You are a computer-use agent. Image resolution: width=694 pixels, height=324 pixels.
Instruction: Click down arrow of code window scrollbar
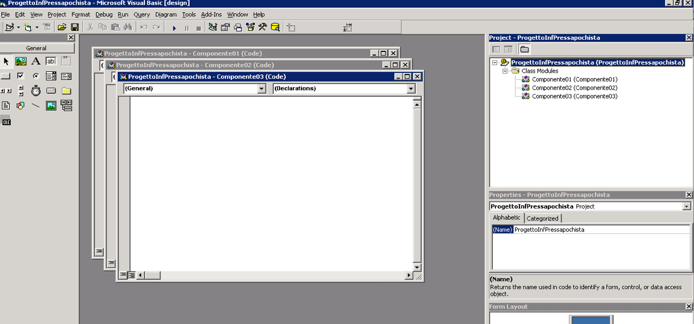click(417, 267)
